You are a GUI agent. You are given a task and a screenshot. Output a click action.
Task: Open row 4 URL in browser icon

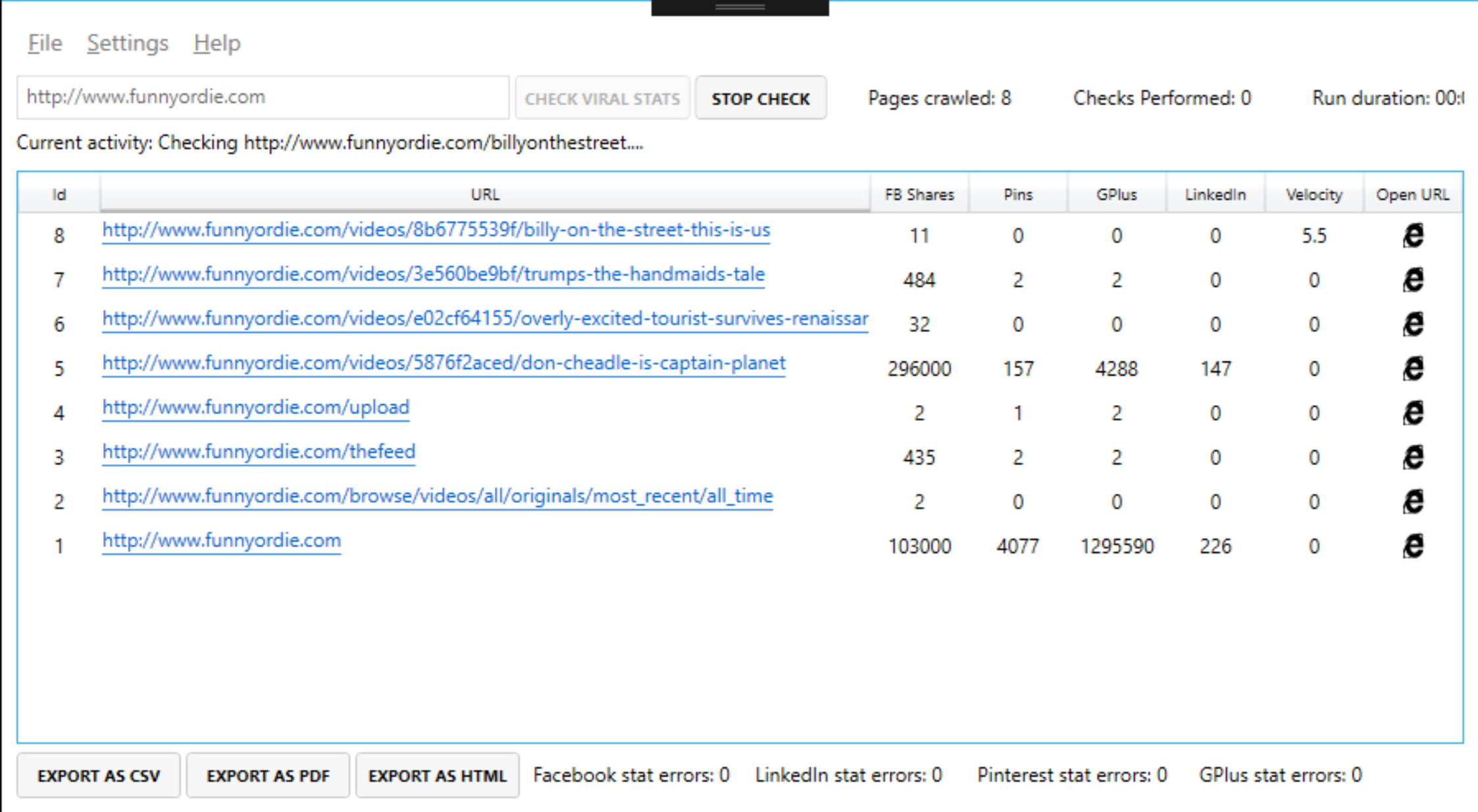point(1413,412)
